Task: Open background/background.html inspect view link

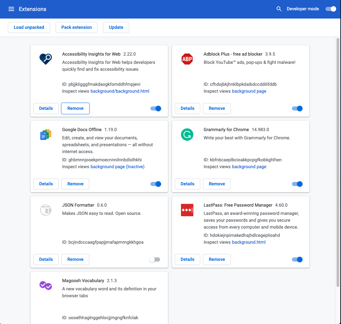Action: [120, 91]
